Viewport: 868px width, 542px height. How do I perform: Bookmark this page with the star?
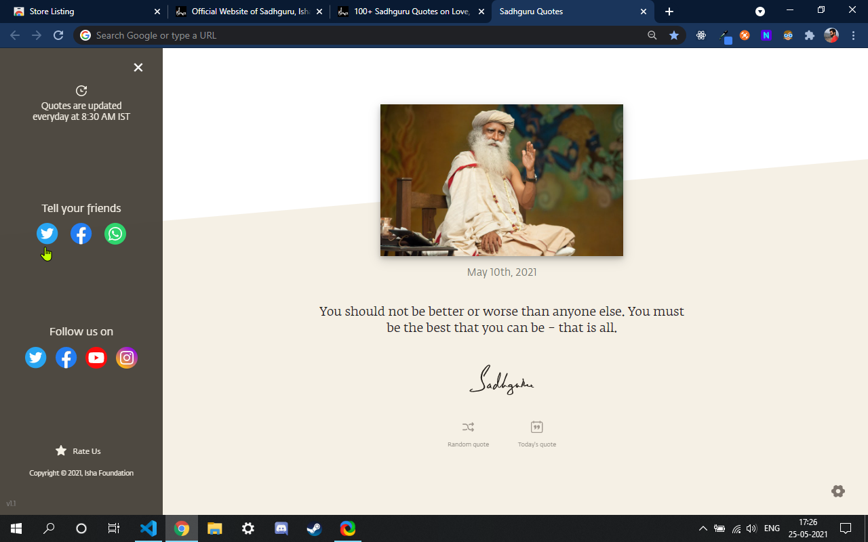(673, 35)
